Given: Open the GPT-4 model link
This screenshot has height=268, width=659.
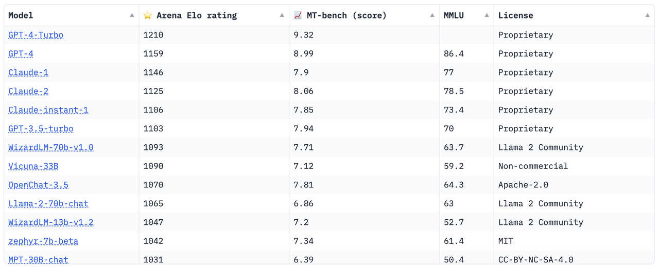Looking at the screenshot, I should tap(21, 53).
